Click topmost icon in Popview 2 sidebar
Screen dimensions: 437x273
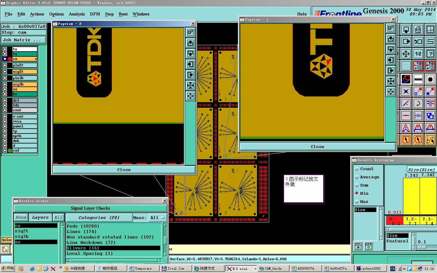click(x=190, y=32)
